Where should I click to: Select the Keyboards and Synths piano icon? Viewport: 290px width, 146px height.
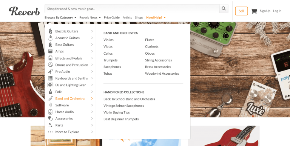[x=50, y=78]
